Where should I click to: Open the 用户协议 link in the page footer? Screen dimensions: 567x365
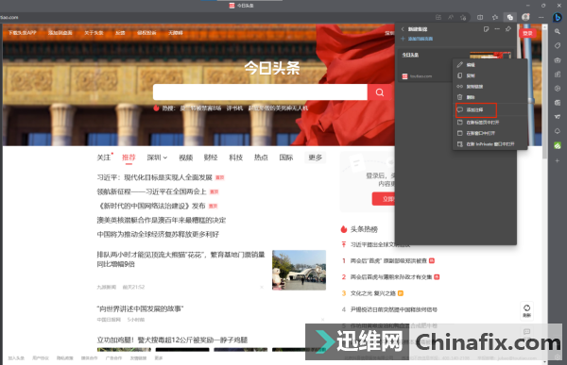41,358
